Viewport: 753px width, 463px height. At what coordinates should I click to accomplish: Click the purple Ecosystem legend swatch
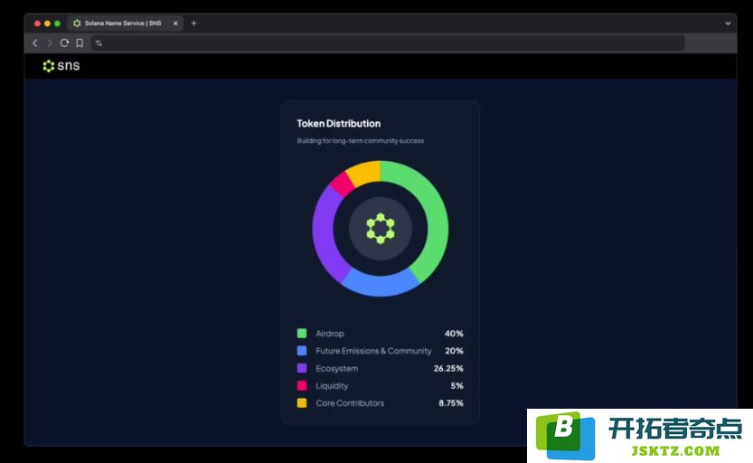coord(302,368)
